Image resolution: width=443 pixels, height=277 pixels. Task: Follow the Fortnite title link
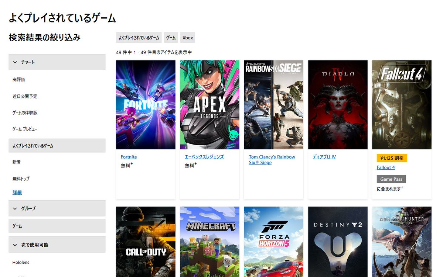(x=129, y=157)
